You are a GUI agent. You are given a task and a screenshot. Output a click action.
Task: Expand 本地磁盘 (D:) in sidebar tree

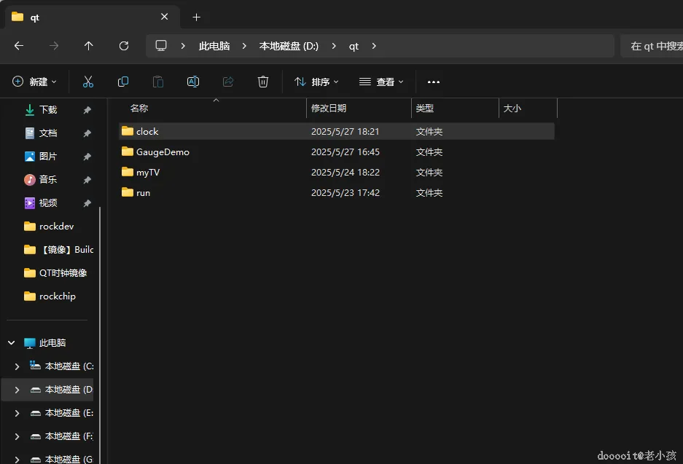coord(17,390)
